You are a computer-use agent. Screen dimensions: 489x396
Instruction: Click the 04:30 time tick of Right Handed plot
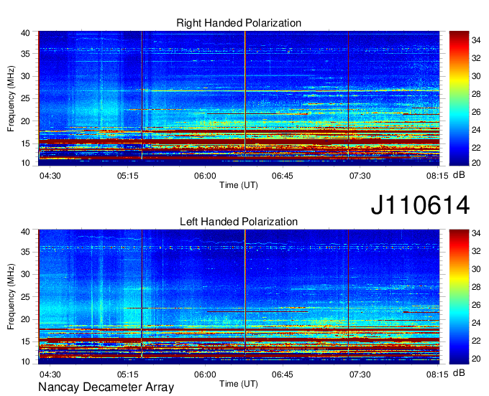pyautogui.click(x=50, y=176)
